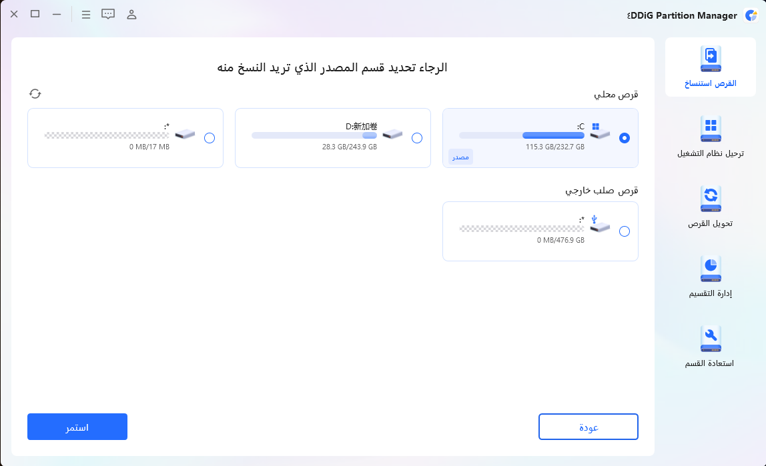This screenshot has height=466, width=766.
Task: Click the C: drive Windows disk icon
Action: [600, 132]
